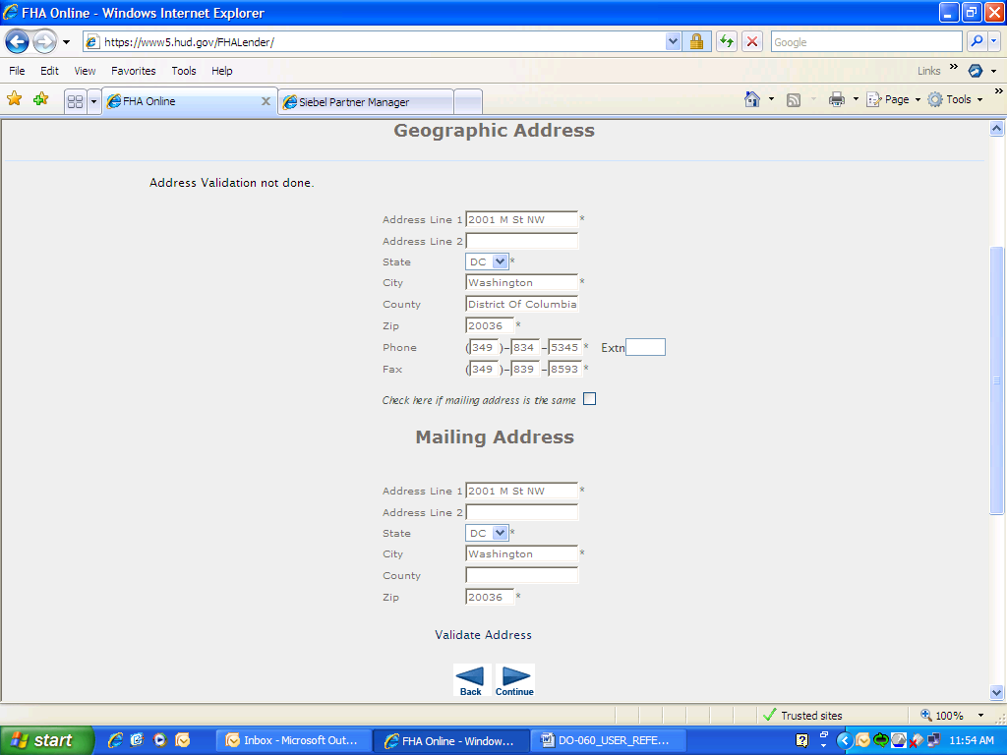Open the Quick Tabs icon
Image resolution: width=1007 pixels, height=755 pixels.
75,101
